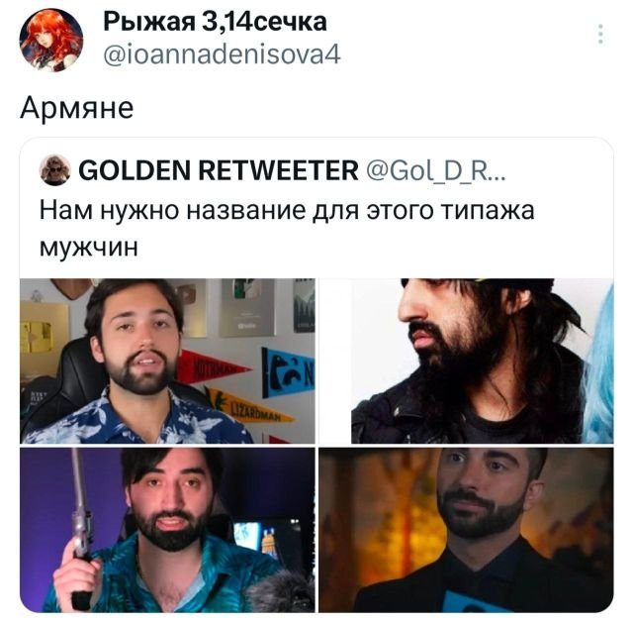Open the red-haired anime profile avatar
633x624 pixels.
pyautogui.click(x=51, y=40)
